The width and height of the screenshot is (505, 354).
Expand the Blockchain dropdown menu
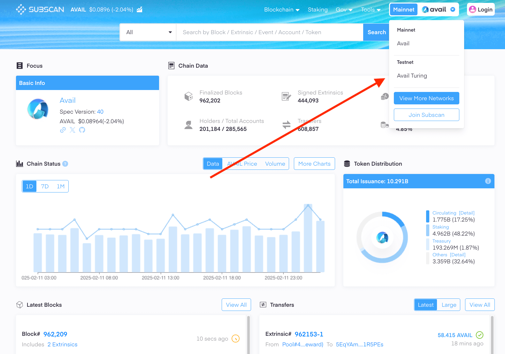(x=281, y=10)
